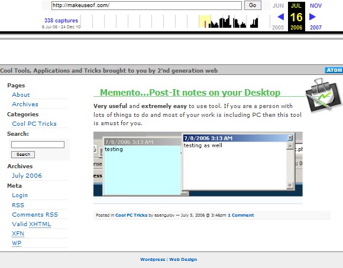Click the 'testing' text in the blue note

click(x=114, y=149)
